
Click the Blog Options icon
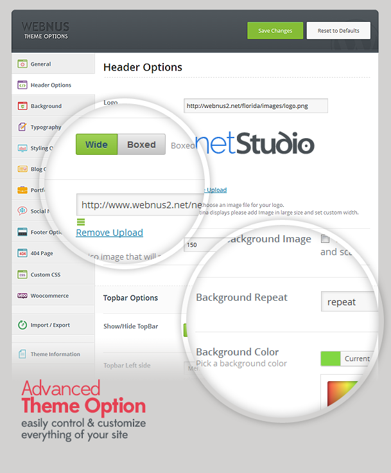coord(22,169)
